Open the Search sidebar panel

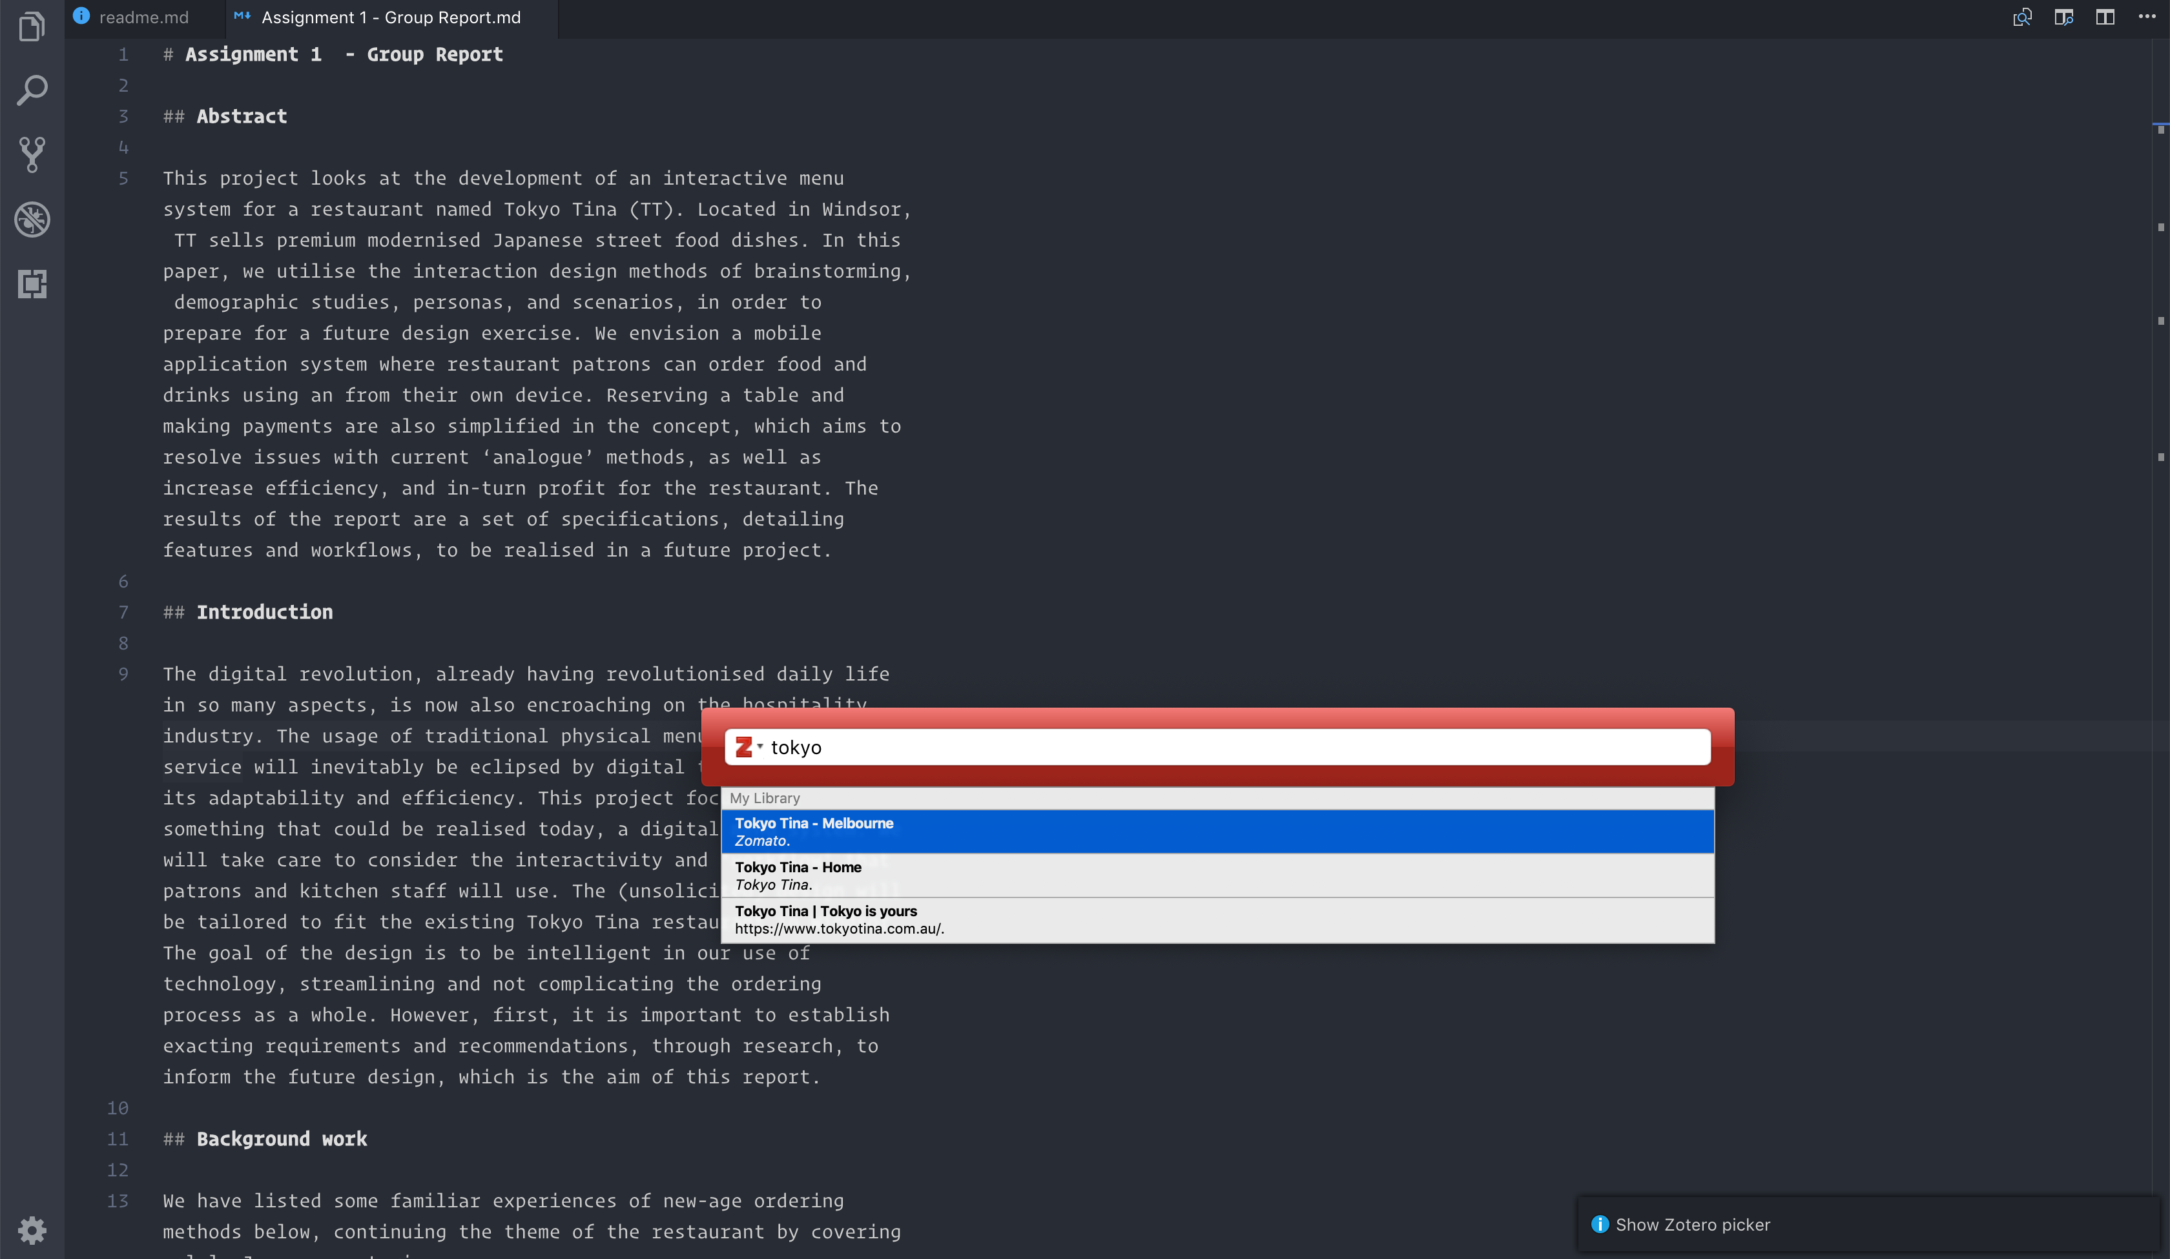[x=32, y=90]
